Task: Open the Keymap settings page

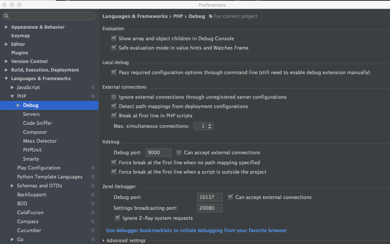Action: (x=20, y=35)
